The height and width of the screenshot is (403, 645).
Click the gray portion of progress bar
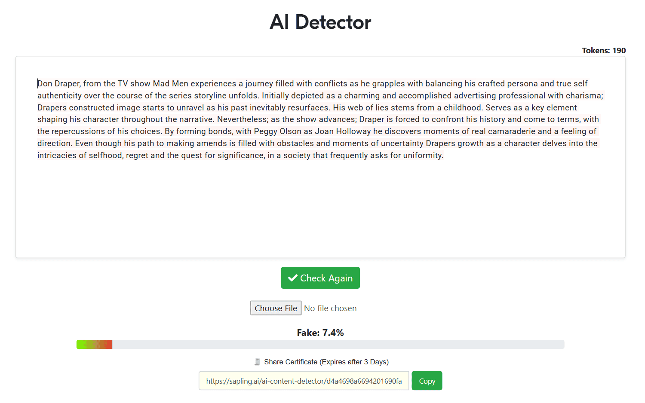pos(338,345)
